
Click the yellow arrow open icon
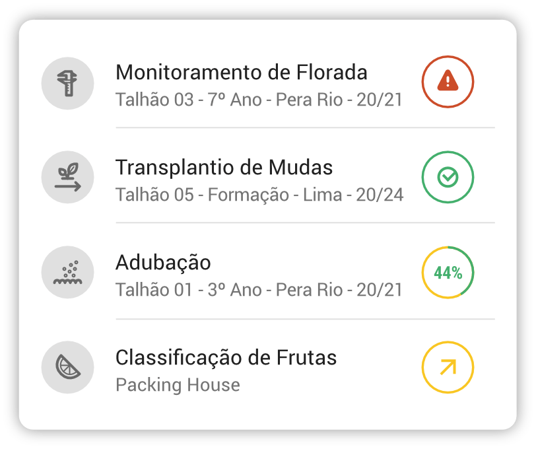tap(448, 368)
